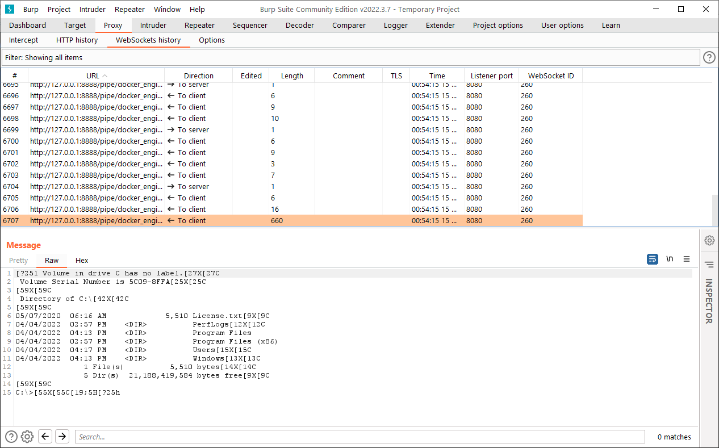Switch message view to Hex
Viewport: 719px width, 448px height.
click(x=82, y=260)
